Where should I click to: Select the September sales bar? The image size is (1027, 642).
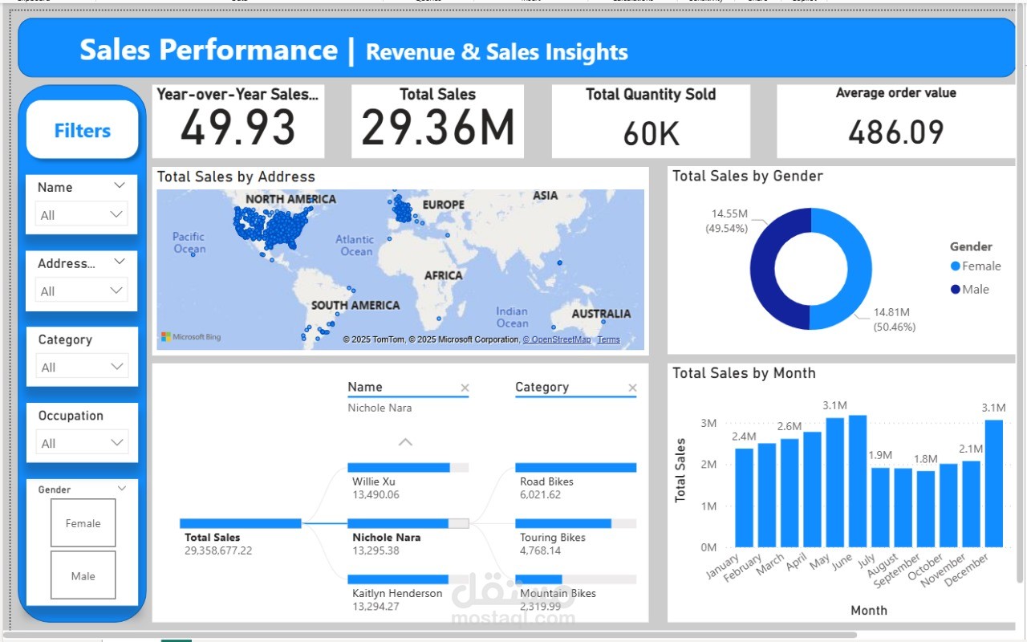[x=926, y=509]
